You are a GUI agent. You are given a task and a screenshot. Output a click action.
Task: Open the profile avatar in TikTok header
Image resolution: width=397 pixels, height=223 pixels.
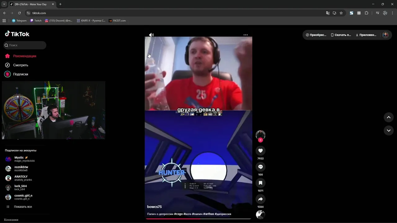click(386, 35)
